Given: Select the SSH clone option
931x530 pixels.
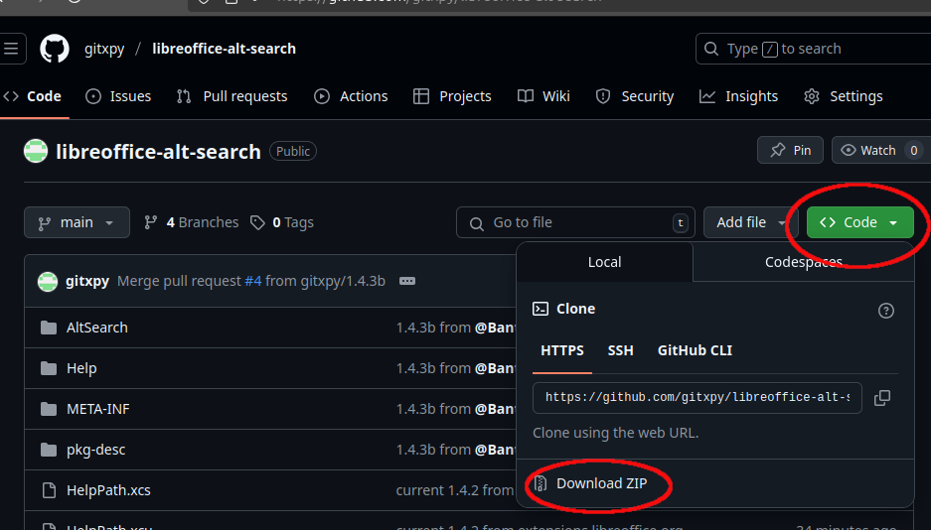Looking at the screenshot, I should pos(620,350).
